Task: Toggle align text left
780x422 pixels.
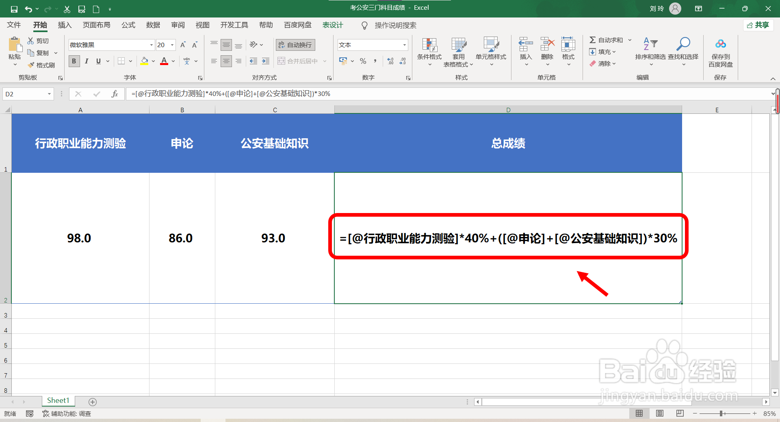Action: [x=214, y=61]
